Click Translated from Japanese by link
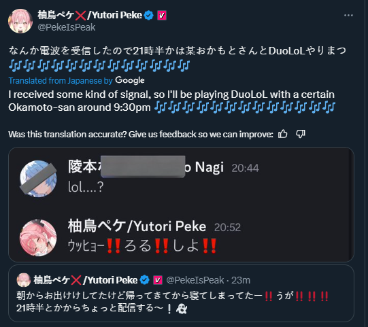The image size is (368, 327). tap(61, 81)
